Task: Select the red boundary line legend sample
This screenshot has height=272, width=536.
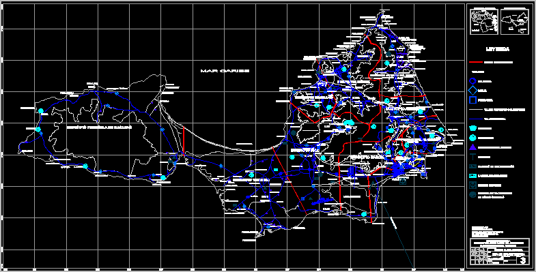Action: [475, 63]
